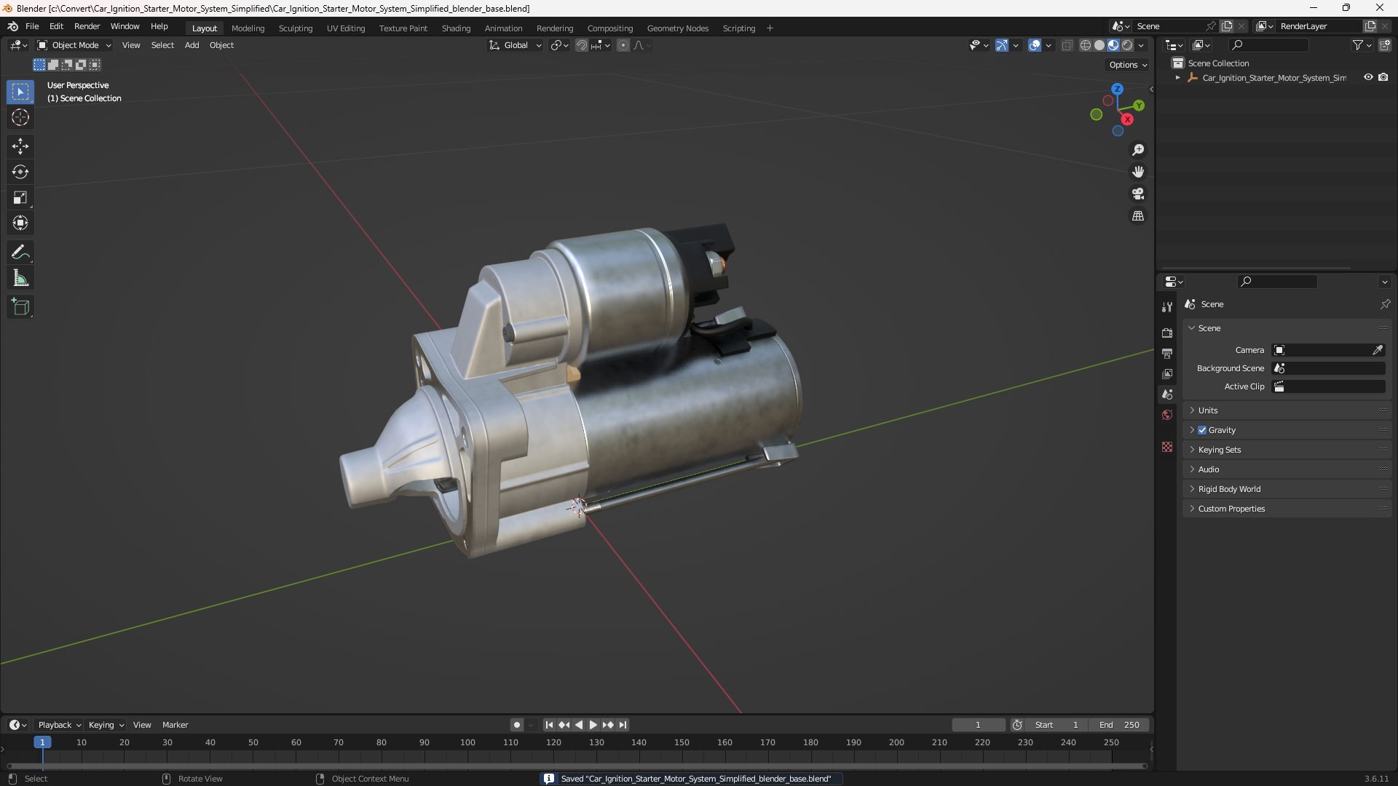
Task: Toggle camera view icon
Action: pyautogui.click(x=1138, y=194)
